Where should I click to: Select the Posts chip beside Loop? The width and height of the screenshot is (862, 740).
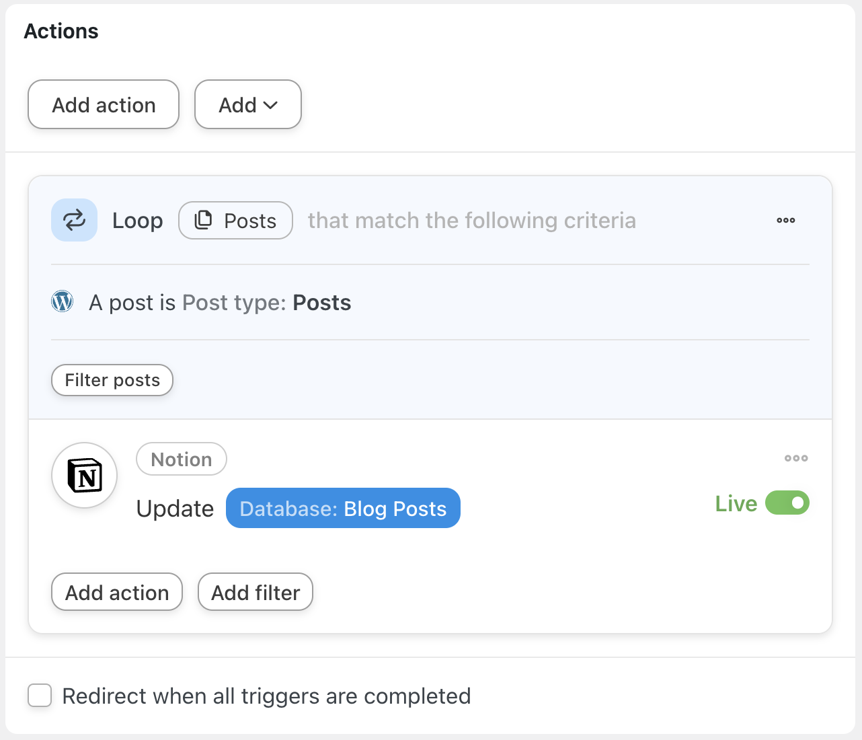(x=235, y=221)
